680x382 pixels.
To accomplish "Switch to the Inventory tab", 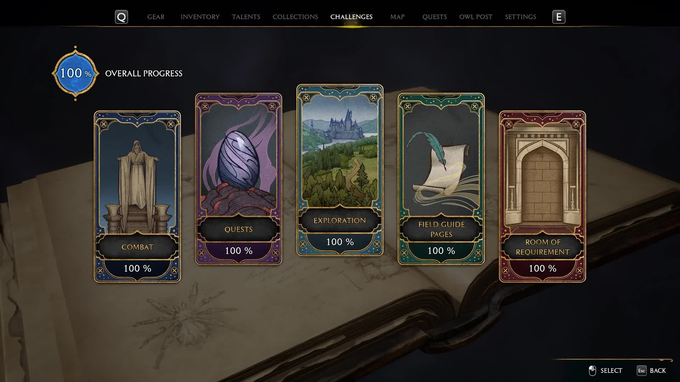I will 200,17.
